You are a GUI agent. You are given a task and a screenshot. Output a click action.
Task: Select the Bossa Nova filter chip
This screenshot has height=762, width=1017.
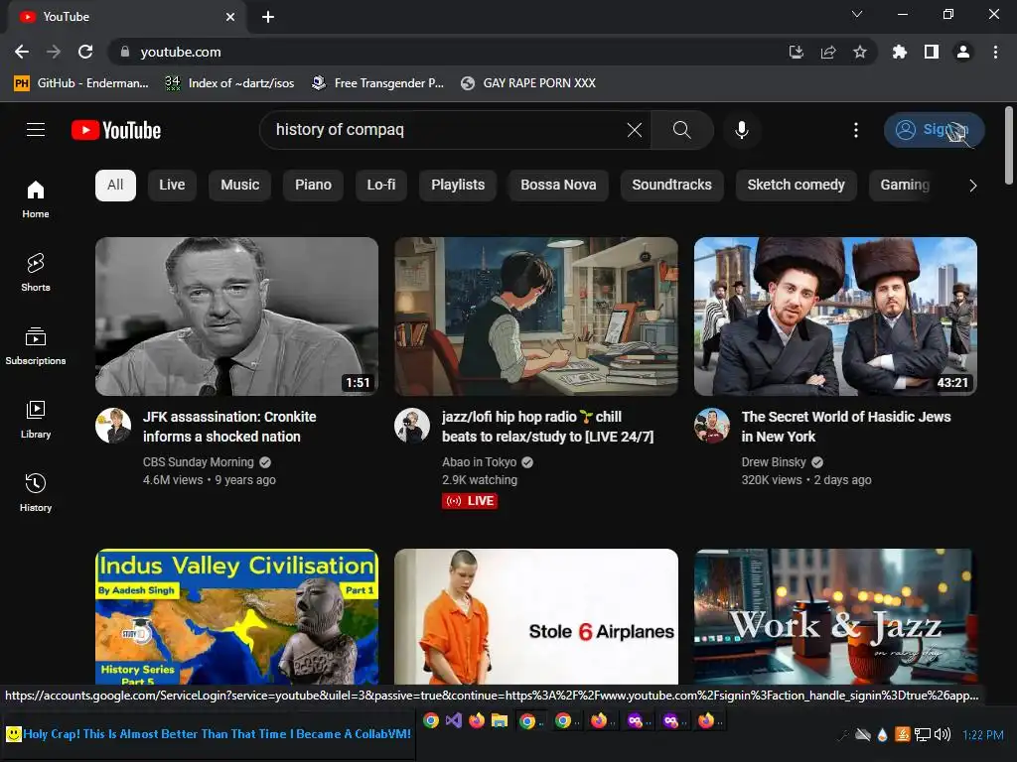coord(558,186)
